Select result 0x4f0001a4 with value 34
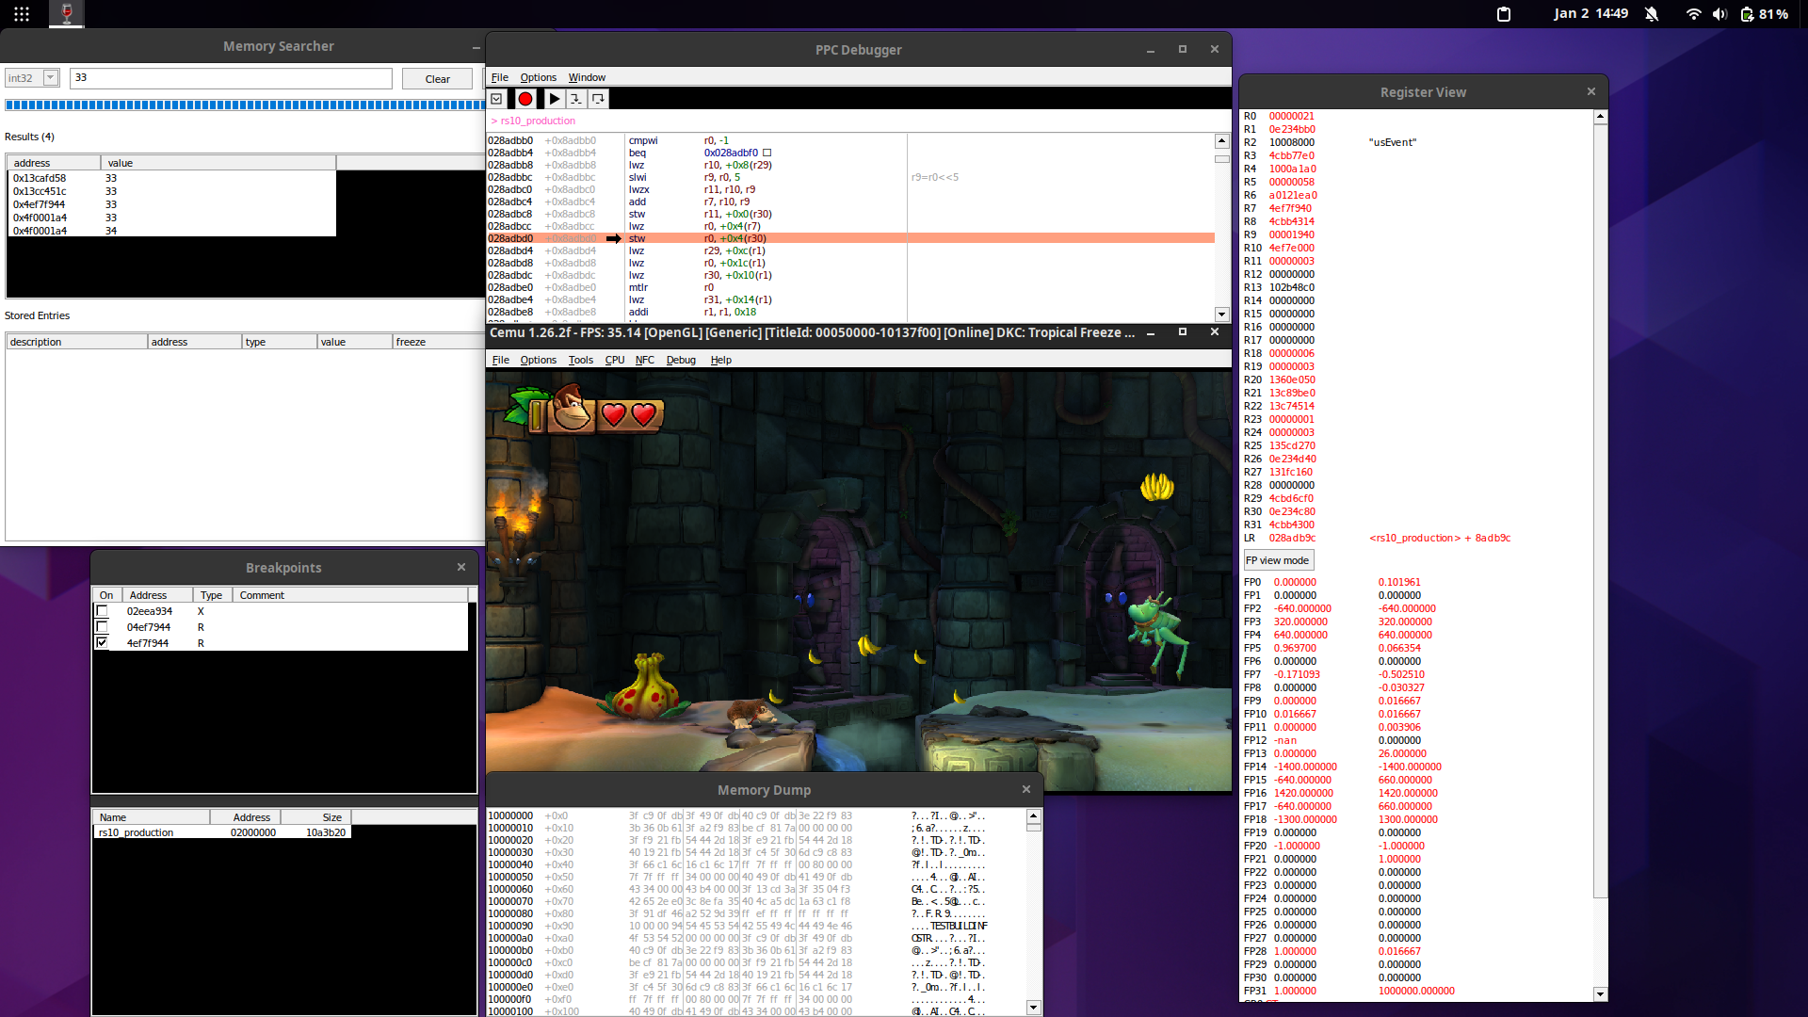 pyautogui.click(x=171, y=231)
